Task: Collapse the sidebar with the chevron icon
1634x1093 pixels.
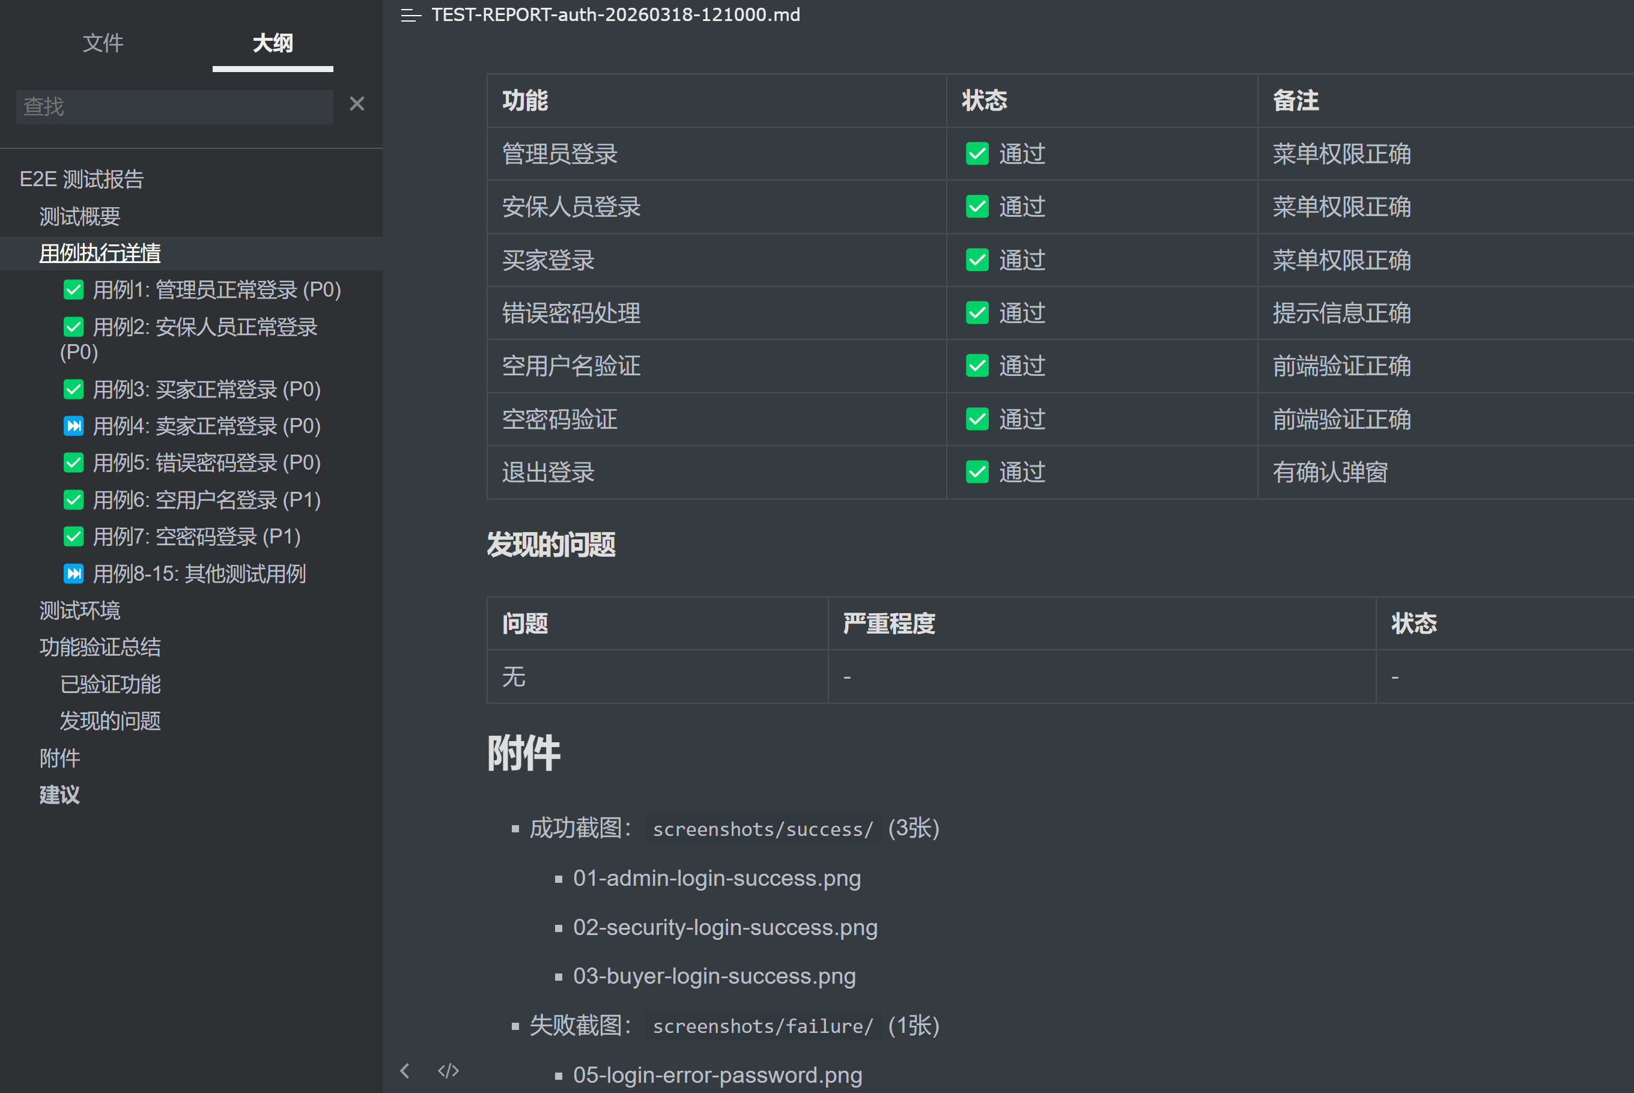Action: [405, 1071]
